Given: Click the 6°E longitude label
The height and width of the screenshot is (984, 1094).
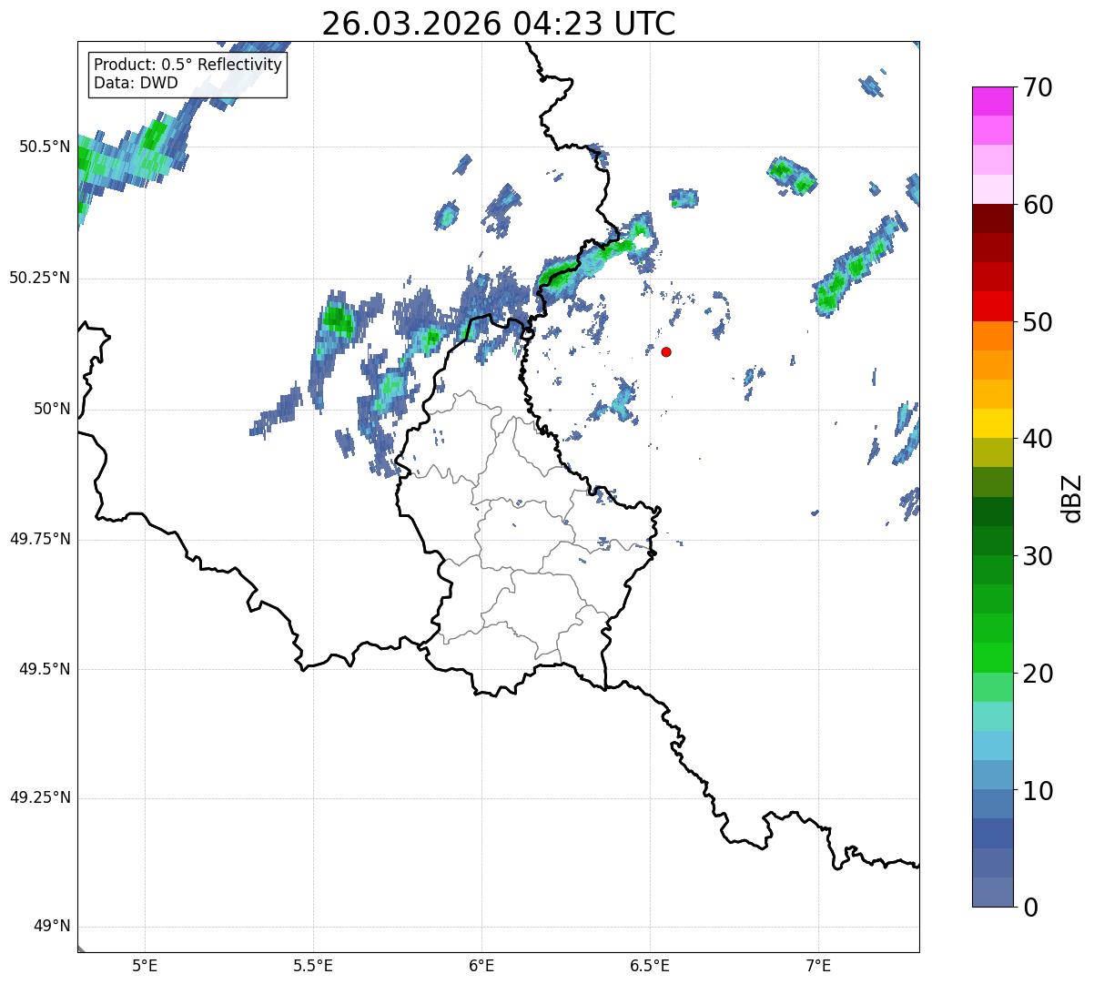Looking at the screenshot, I should pos(481,966).
